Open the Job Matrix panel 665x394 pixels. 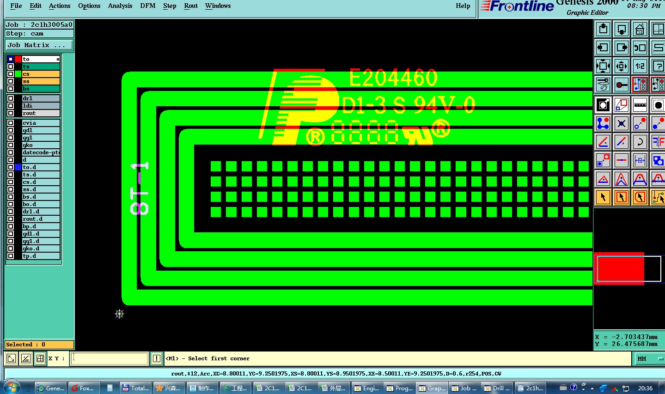[39, 45]
